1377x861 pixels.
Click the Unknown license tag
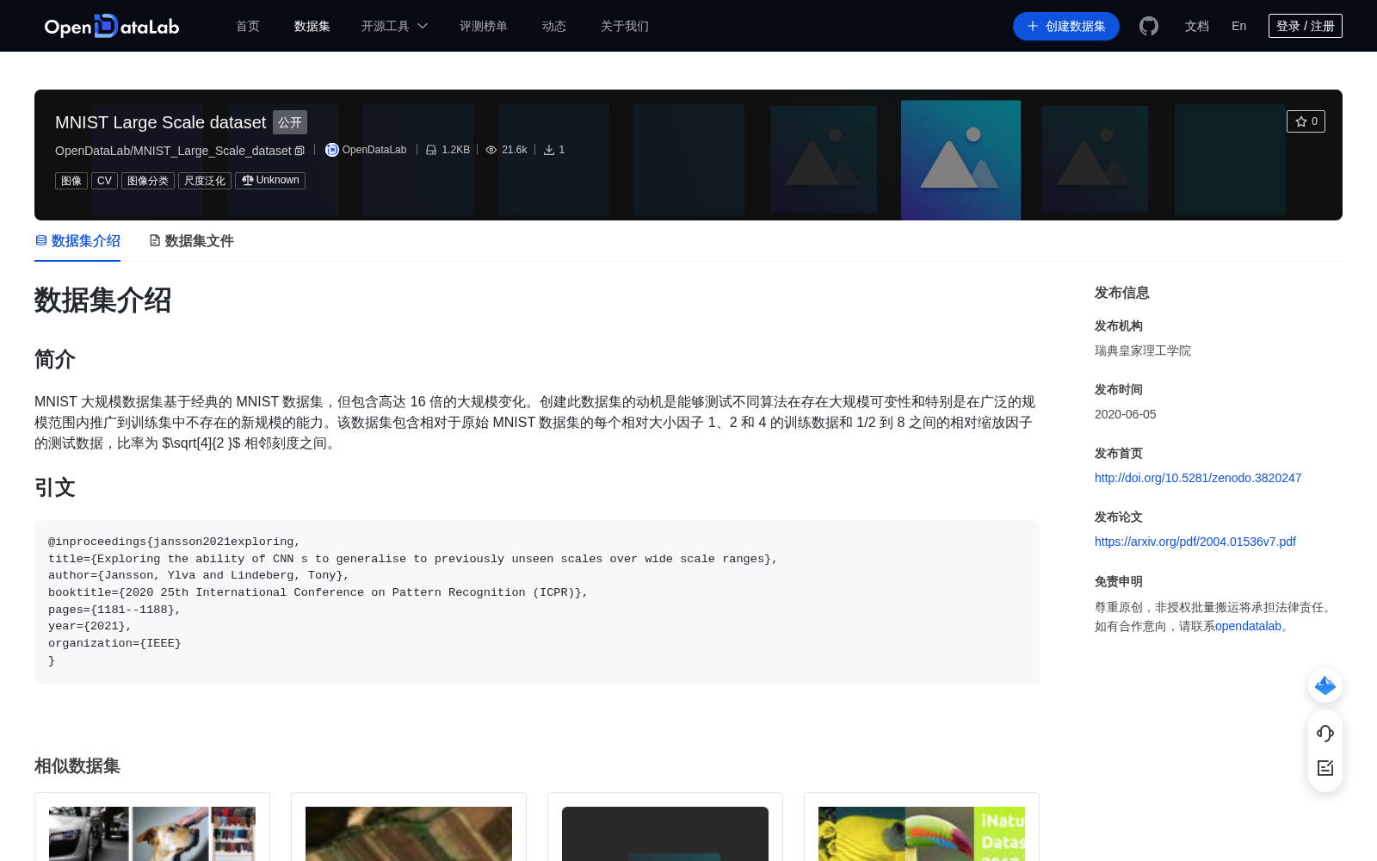click(270, 181)
